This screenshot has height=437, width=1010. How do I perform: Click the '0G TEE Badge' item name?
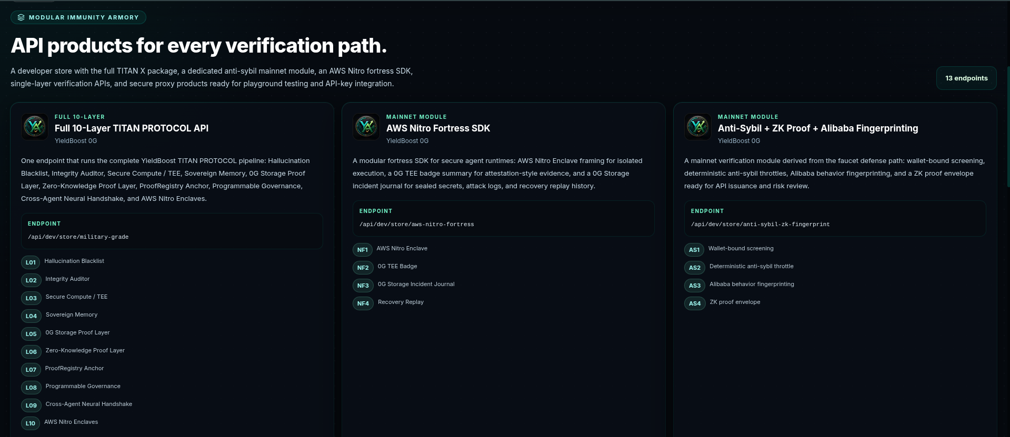point(397,266)
